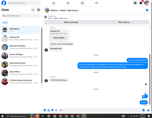The width and height of the screenshot is (152, 118).
Task: Open the emoji picker
Action: pyautogui.click(x=143, y=110)
